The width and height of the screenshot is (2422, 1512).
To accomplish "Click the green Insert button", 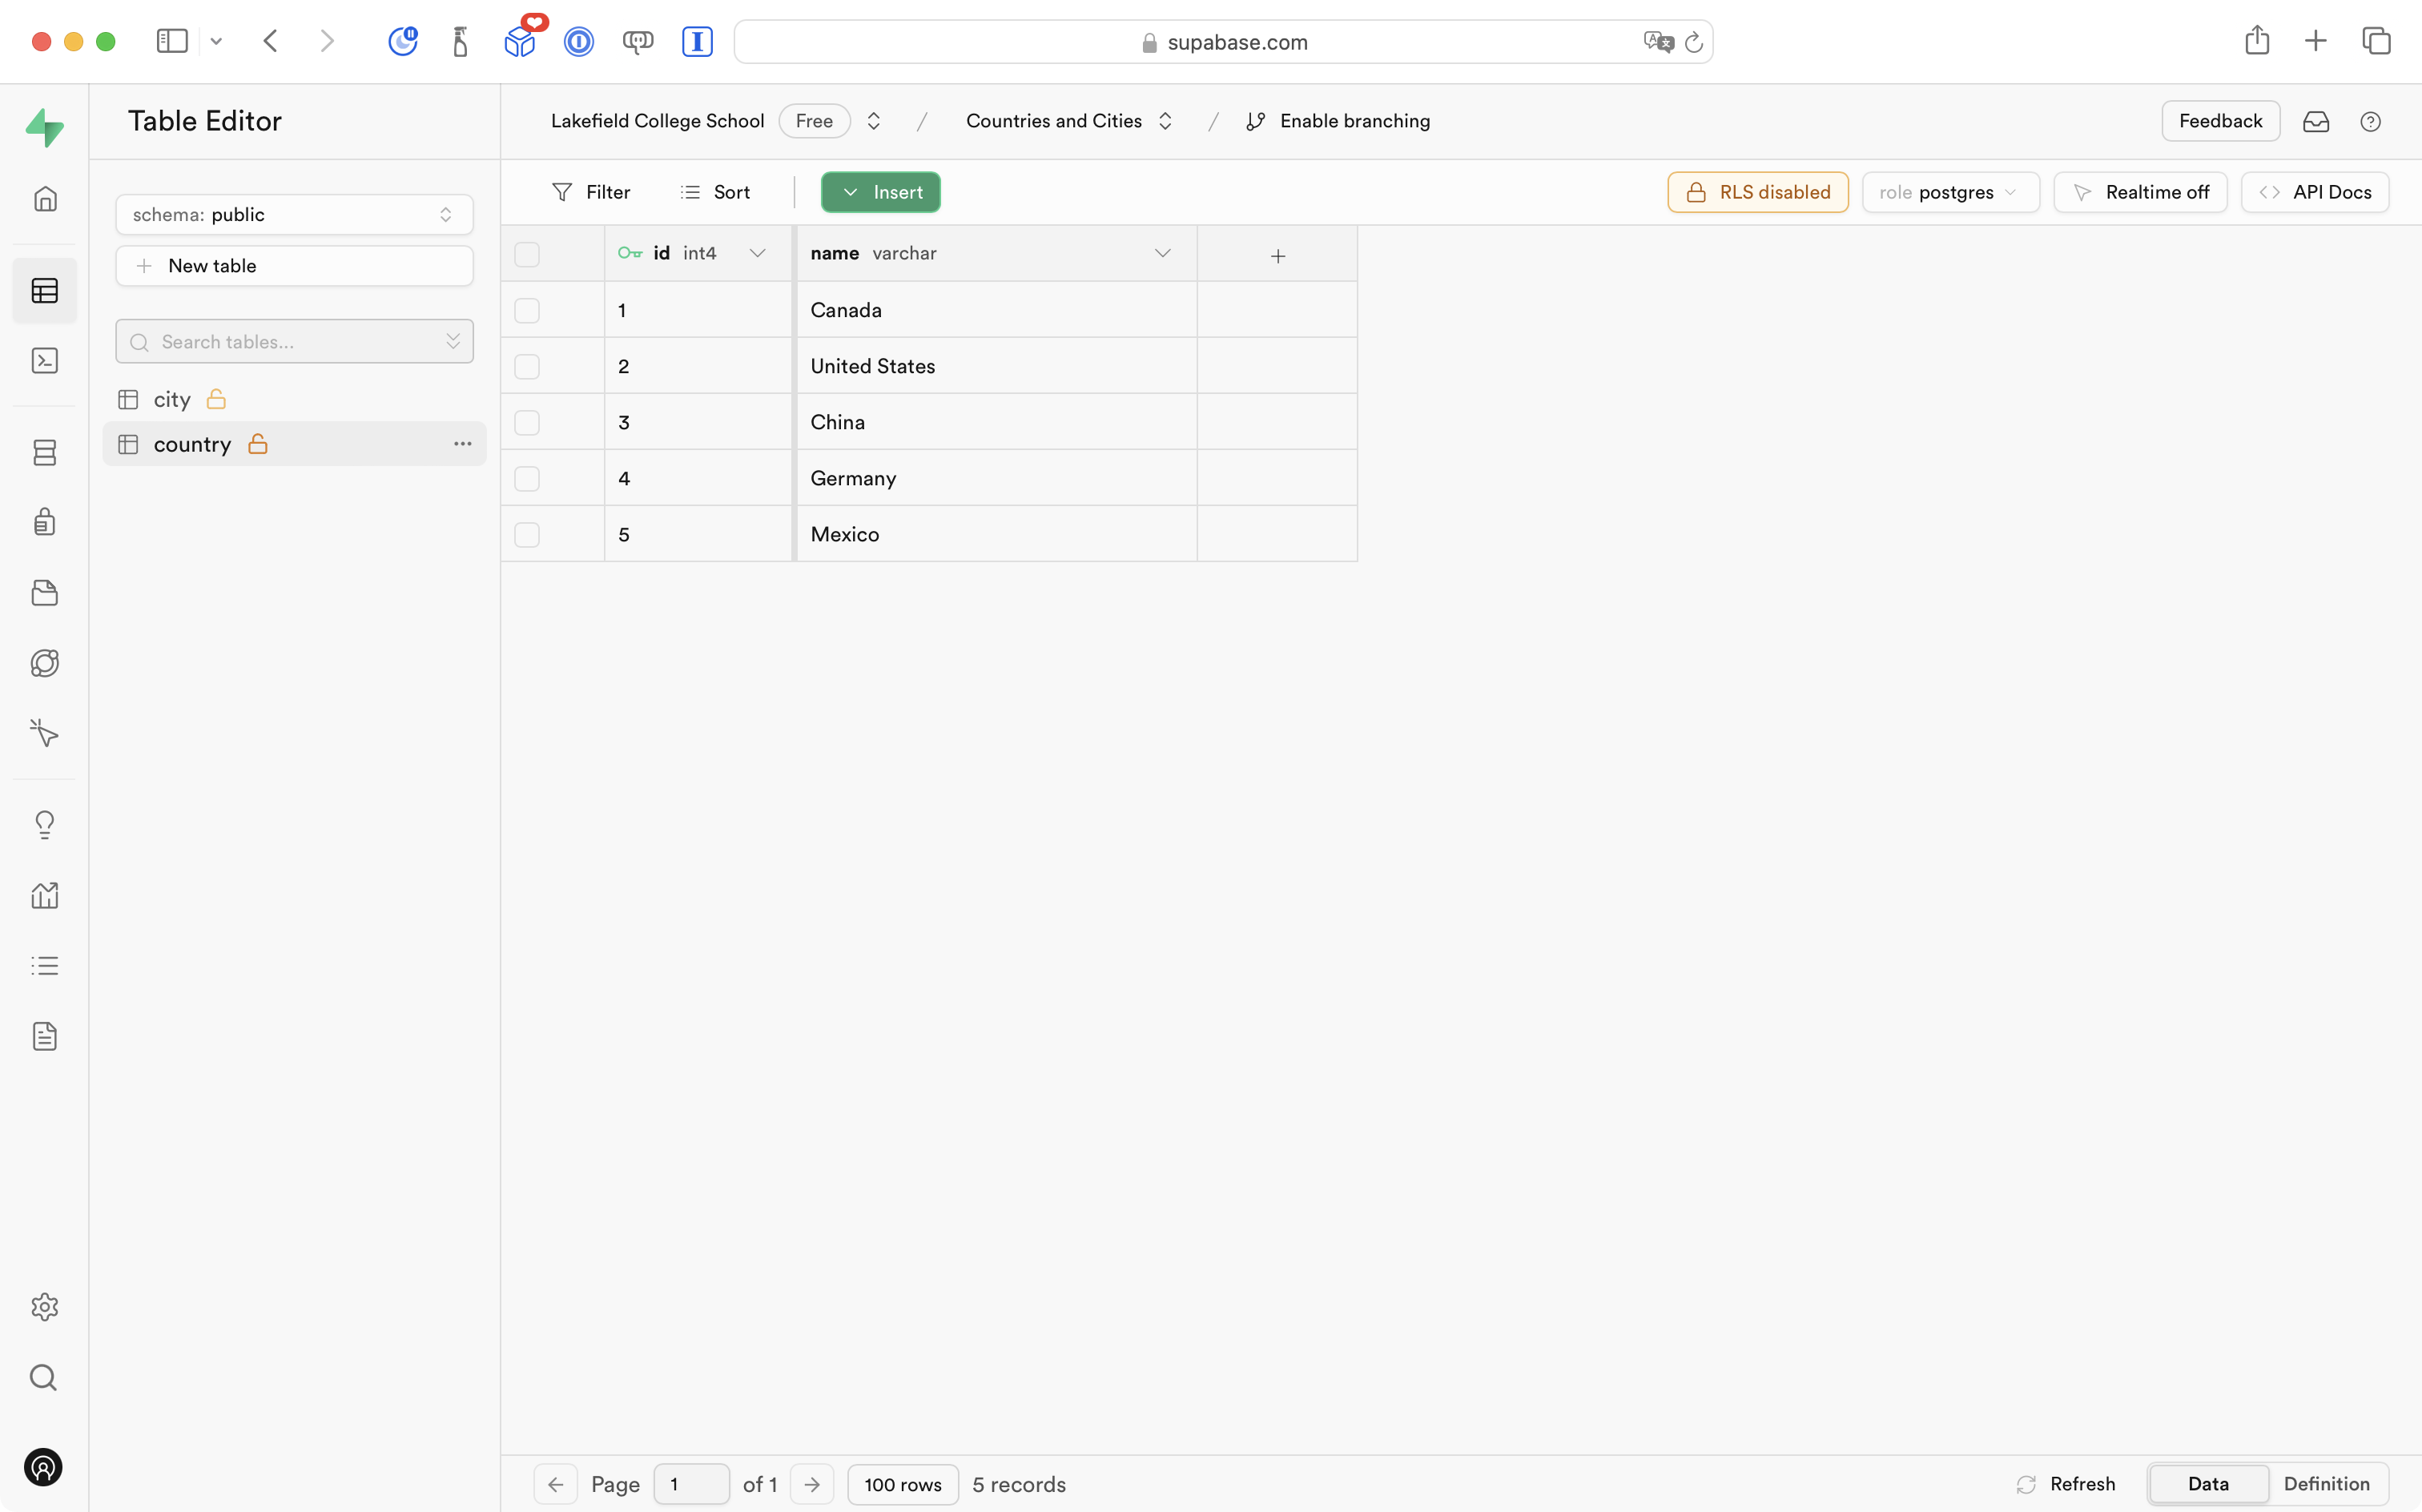I will pyautogui.click(x=880, y=192).
